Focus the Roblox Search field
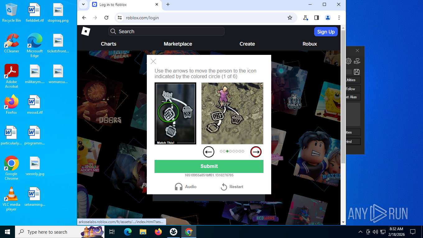Viewport: 423px width, 238px height. 166,31
